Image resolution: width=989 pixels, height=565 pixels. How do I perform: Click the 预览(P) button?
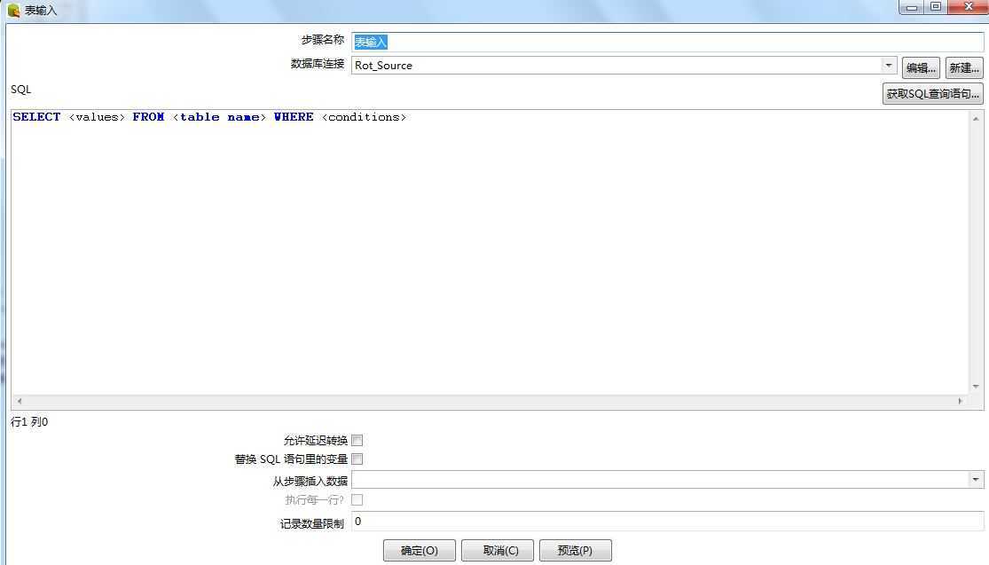pos(576,551)
